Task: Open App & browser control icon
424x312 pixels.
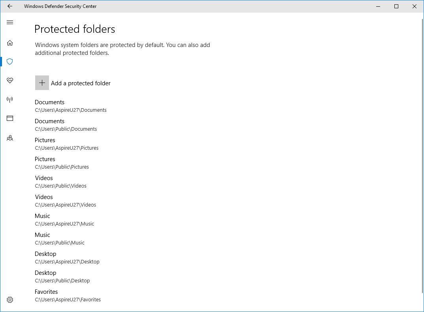Action: tap(10, 118)
